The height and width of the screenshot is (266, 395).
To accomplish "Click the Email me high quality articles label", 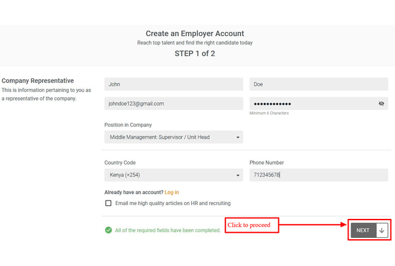I will coord(173,203).
